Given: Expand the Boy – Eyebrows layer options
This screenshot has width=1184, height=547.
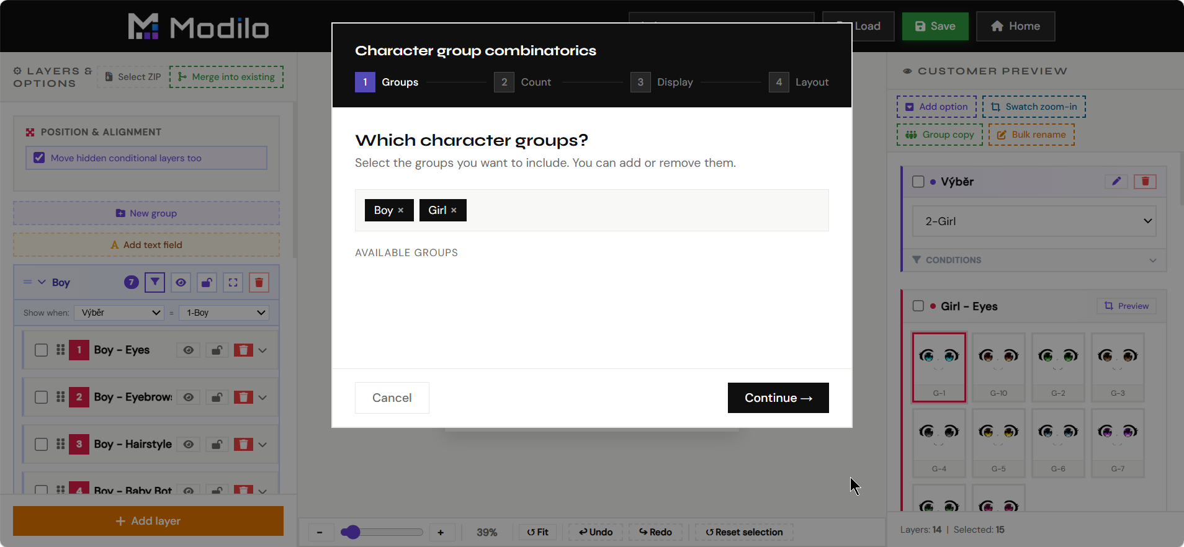Looking at the screenshot, I should (263, 398).
